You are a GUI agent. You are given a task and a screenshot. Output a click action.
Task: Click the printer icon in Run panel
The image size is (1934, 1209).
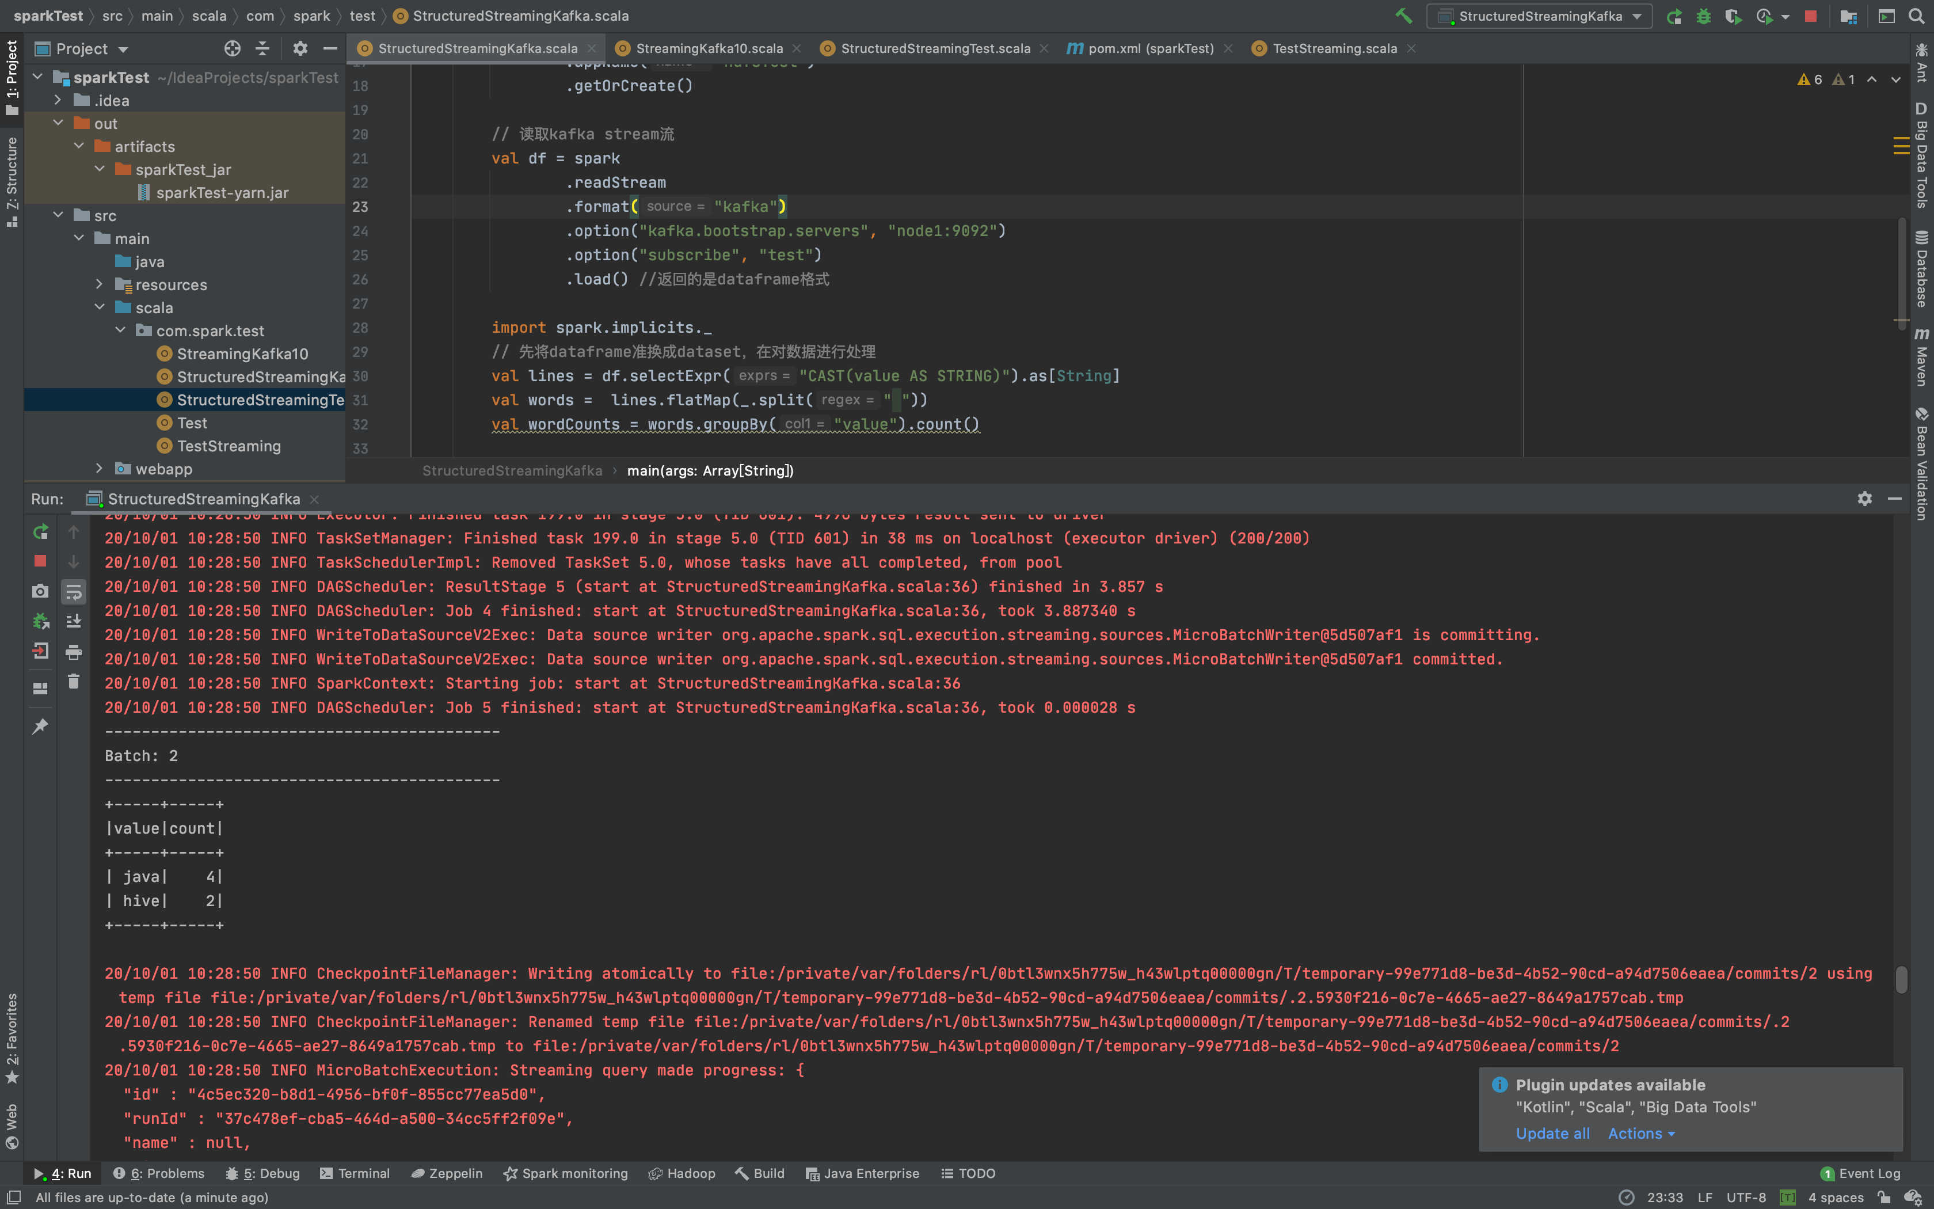coord(74,652)
